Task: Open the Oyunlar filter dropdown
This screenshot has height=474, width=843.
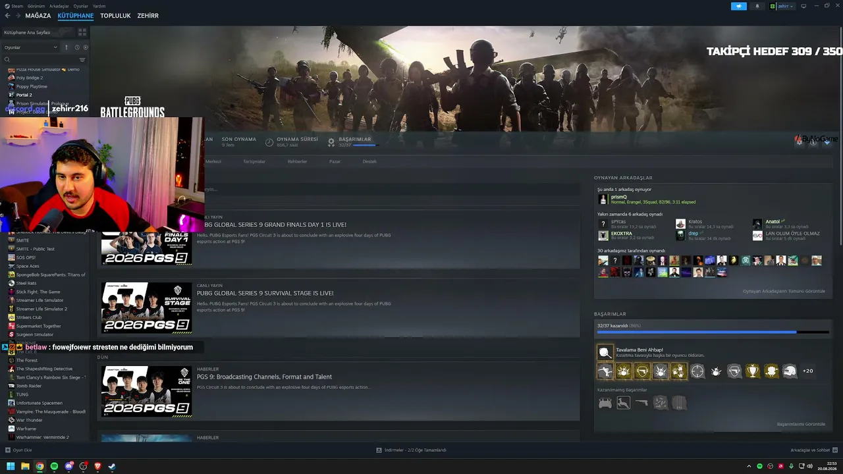Action: click(x=30, y=47)
